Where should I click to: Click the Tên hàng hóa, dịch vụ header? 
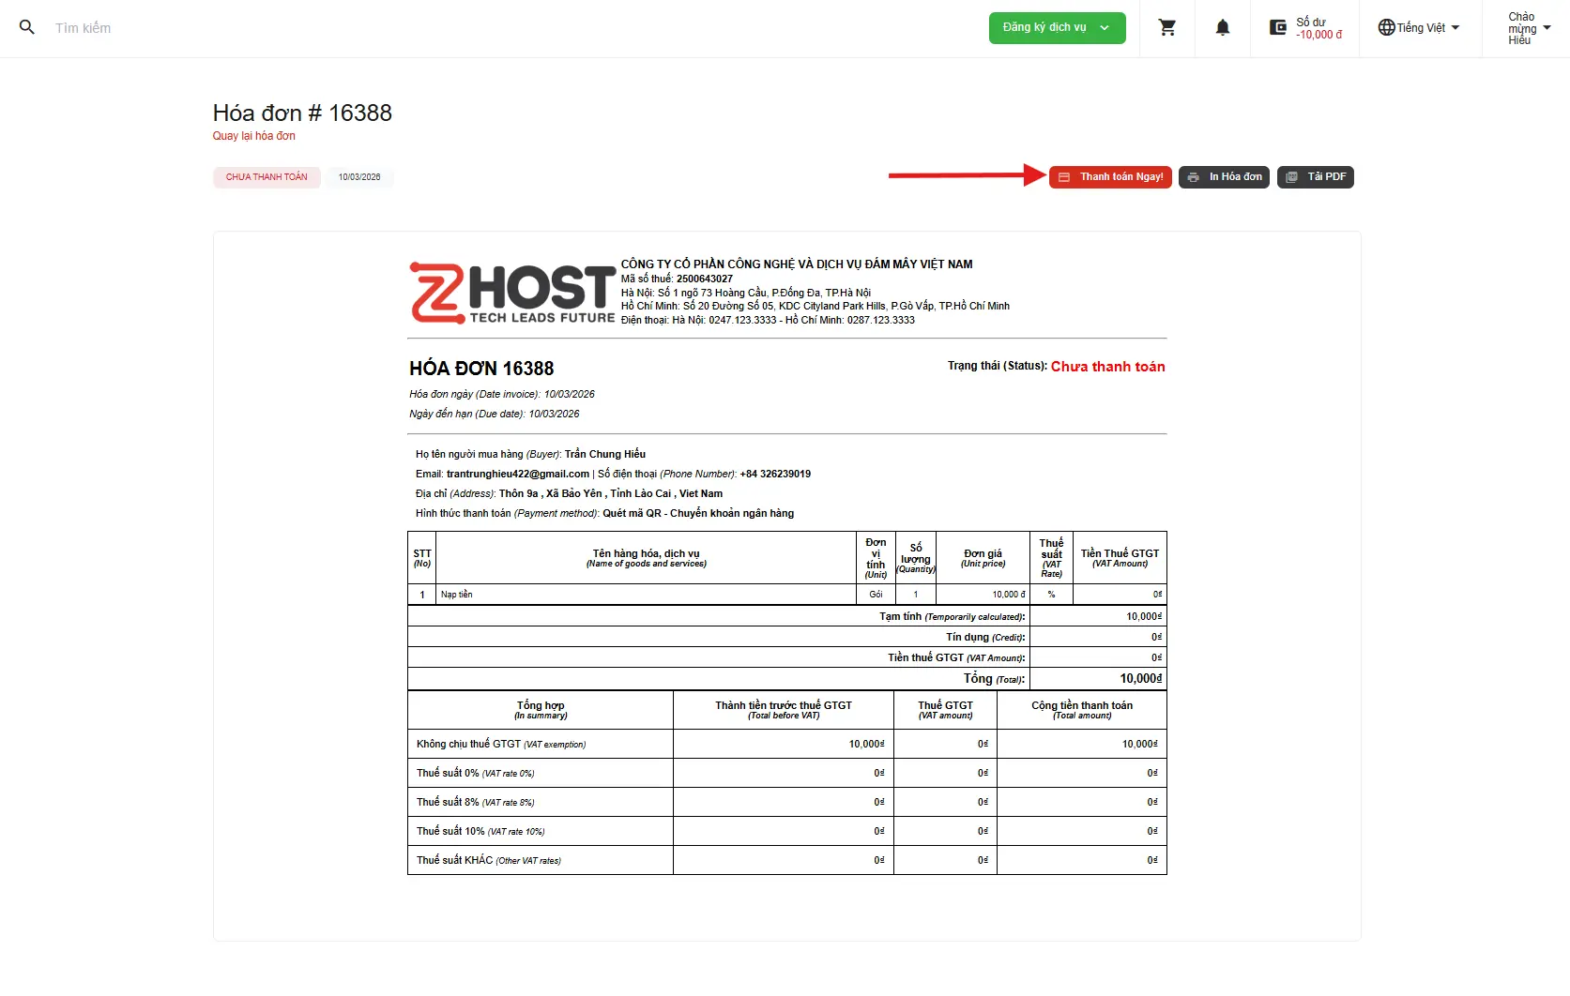(x=646, y=558)
